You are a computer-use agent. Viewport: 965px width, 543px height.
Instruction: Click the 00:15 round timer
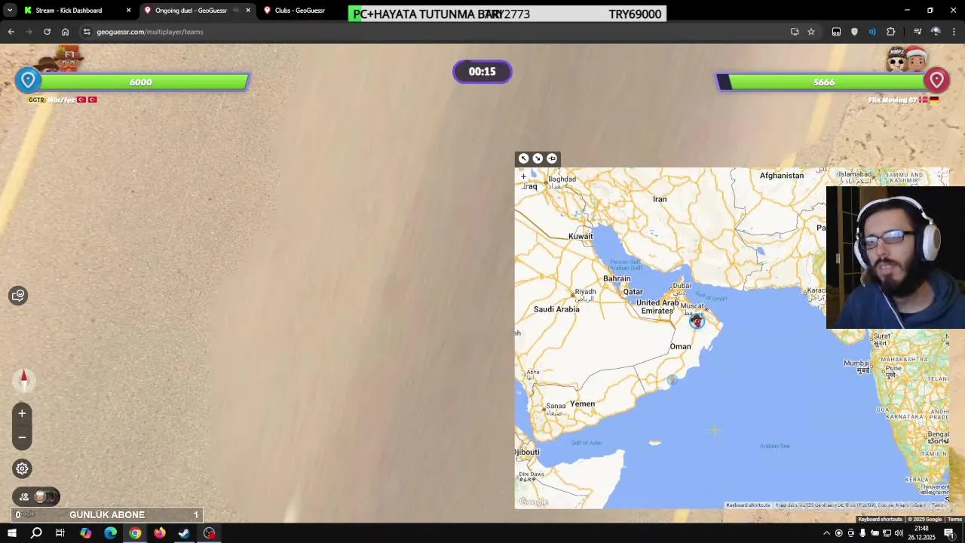click(x=482, y=72)
